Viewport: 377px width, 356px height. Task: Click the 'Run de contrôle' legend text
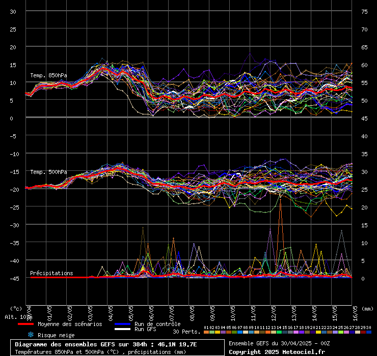(x=157, y=324)
